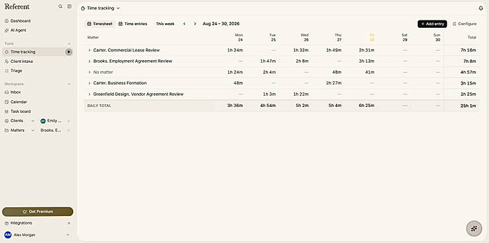
Task: Select Carter Lease Monday cell 1h 24m
Action: click(235, 50)
